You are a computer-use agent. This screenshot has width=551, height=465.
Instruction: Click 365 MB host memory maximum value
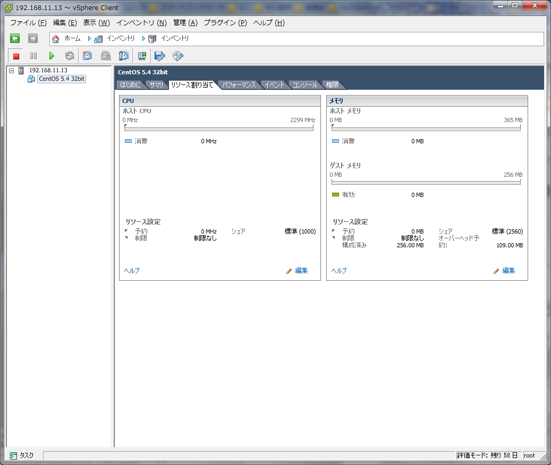click(513, 120)
